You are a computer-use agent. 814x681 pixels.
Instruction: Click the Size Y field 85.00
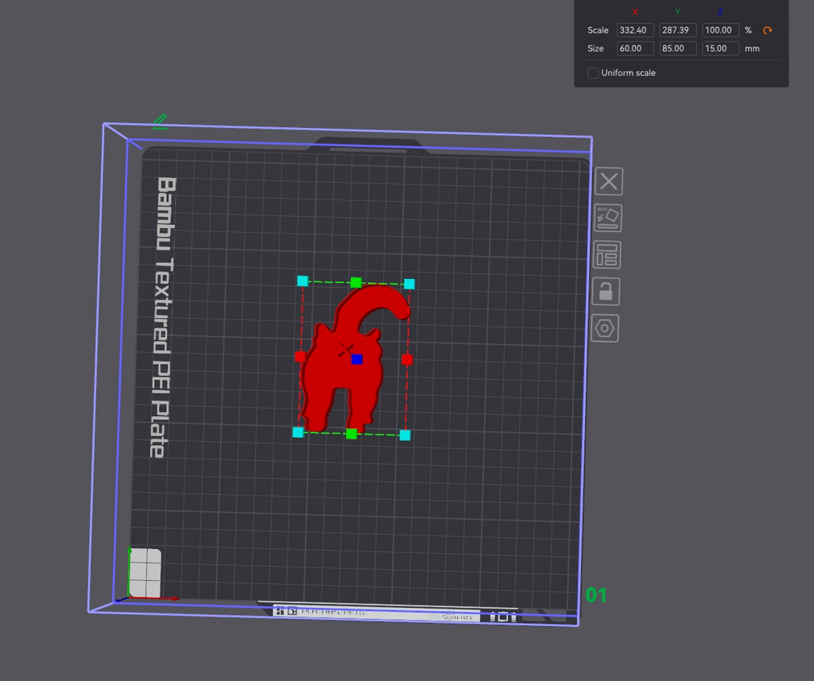[677, 48]
